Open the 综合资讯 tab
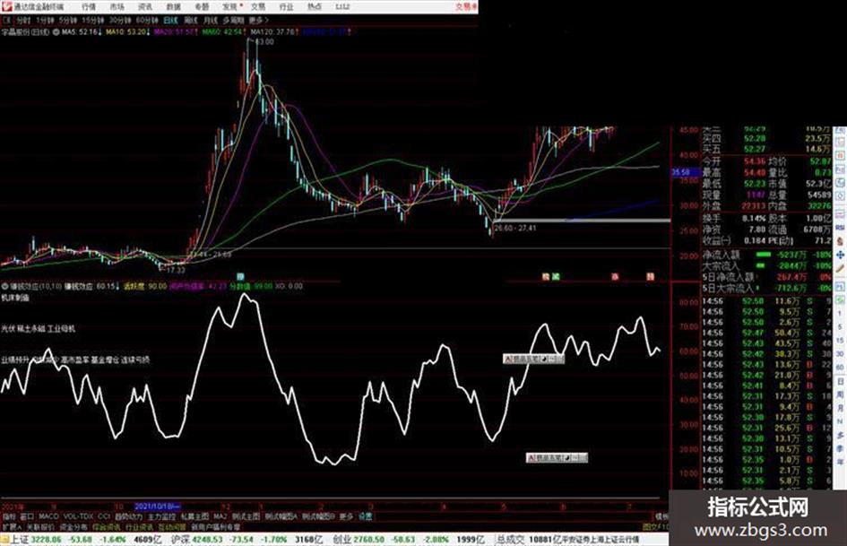847x546 pixels. 107,526
